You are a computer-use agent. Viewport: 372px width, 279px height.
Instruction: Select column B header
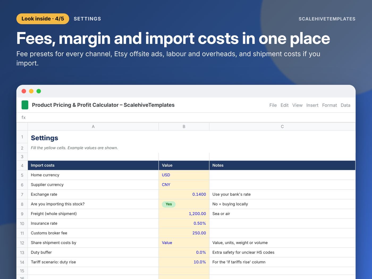[184, 127]
